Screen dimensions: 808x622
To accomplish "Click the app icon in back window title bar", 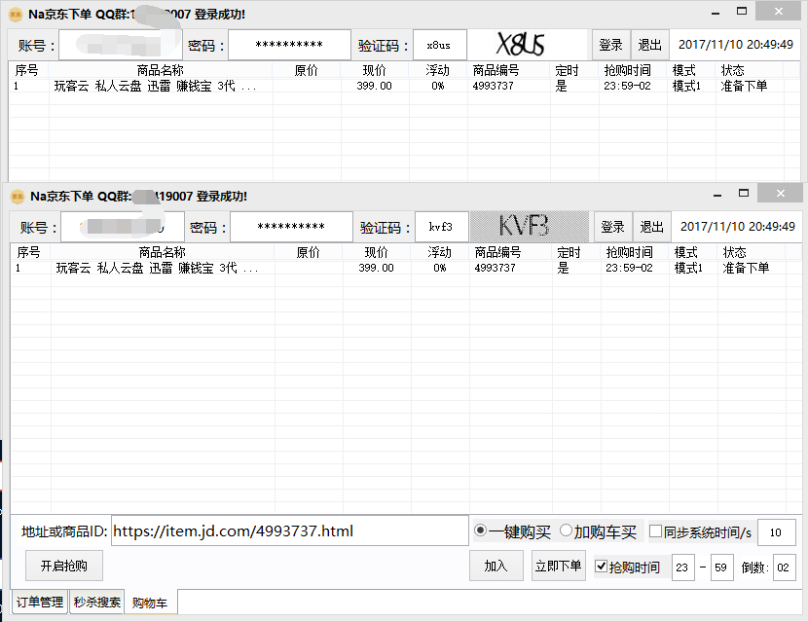I will point(16,15).
